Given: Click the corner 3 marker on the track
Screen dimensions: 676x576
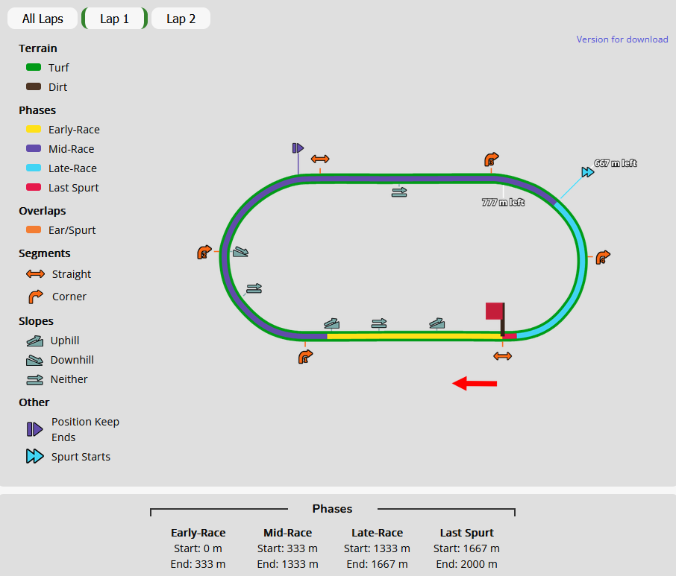Looking at the screenshot, I should (x=491, y=159).
